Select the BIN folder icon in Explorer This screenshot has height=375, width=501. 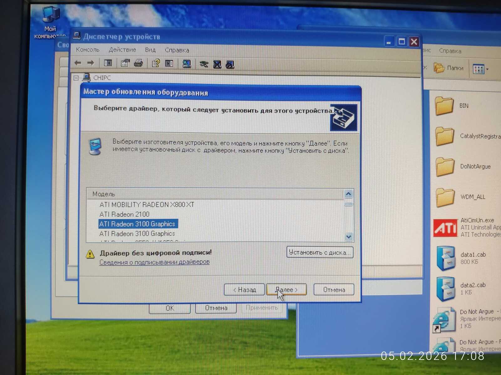[x=444, y=106]
